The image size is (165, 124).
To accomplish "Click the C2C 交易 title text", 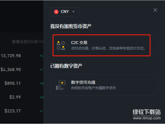I will (79, 43).
